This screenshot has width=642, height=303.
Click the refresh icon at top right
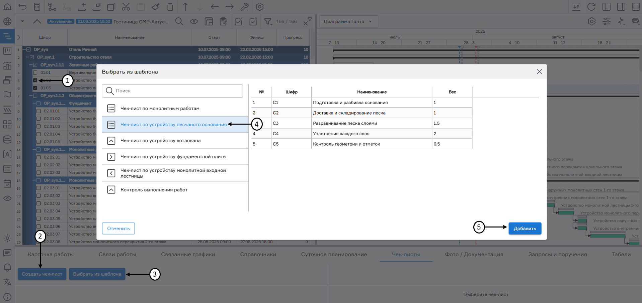591,7
